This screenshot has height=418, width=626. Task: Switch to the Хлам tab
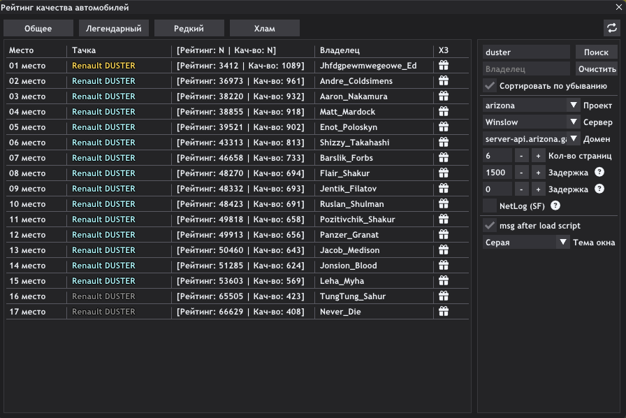[x=265, y=29]
